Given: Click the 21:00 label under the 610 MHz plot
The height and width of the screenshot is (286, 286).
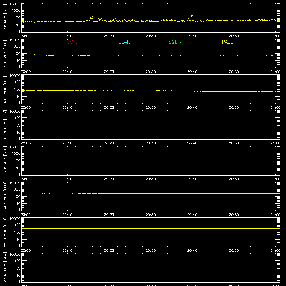Looking at the screenshot, I should point(275,108).
